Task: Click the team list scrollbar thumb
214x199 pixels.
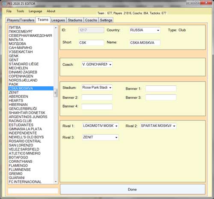Action: 56,93
